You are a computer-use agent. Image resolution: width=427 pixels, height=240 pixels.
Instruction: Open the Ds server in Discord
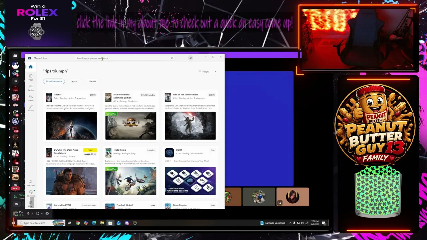coord(15,81)
